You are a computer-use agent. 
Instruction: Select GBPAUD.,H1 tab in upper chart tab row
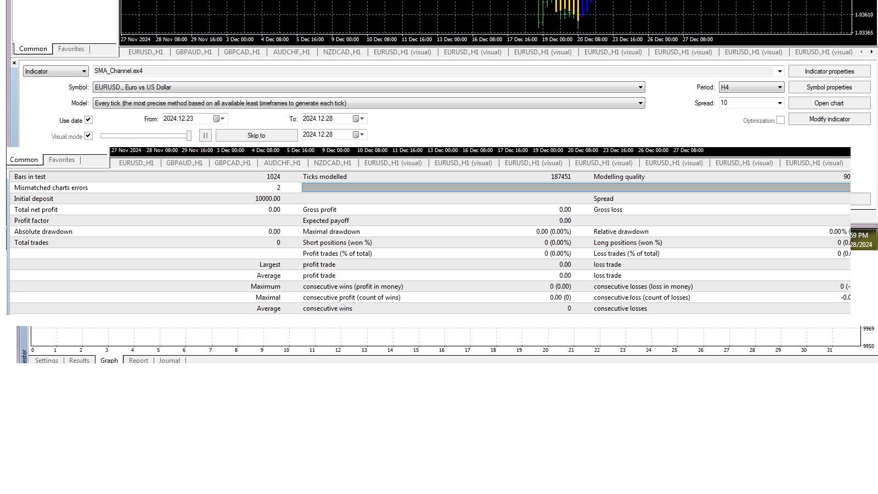coord(194,52)
